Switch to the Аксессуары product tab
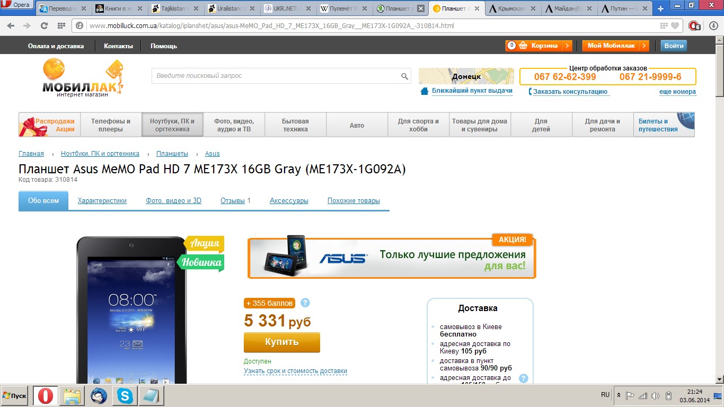 (289, 201)
